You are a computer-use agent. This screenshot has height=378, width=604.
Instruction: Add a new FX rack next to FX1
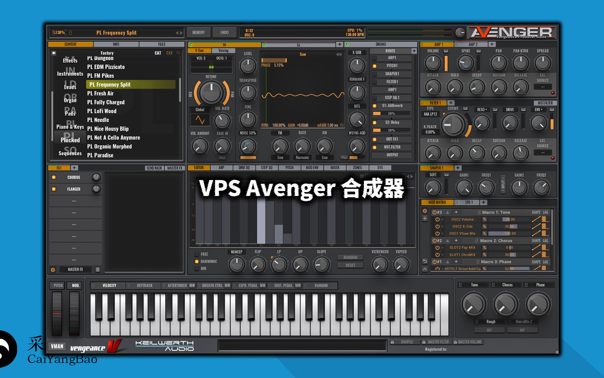coord(74,168)
